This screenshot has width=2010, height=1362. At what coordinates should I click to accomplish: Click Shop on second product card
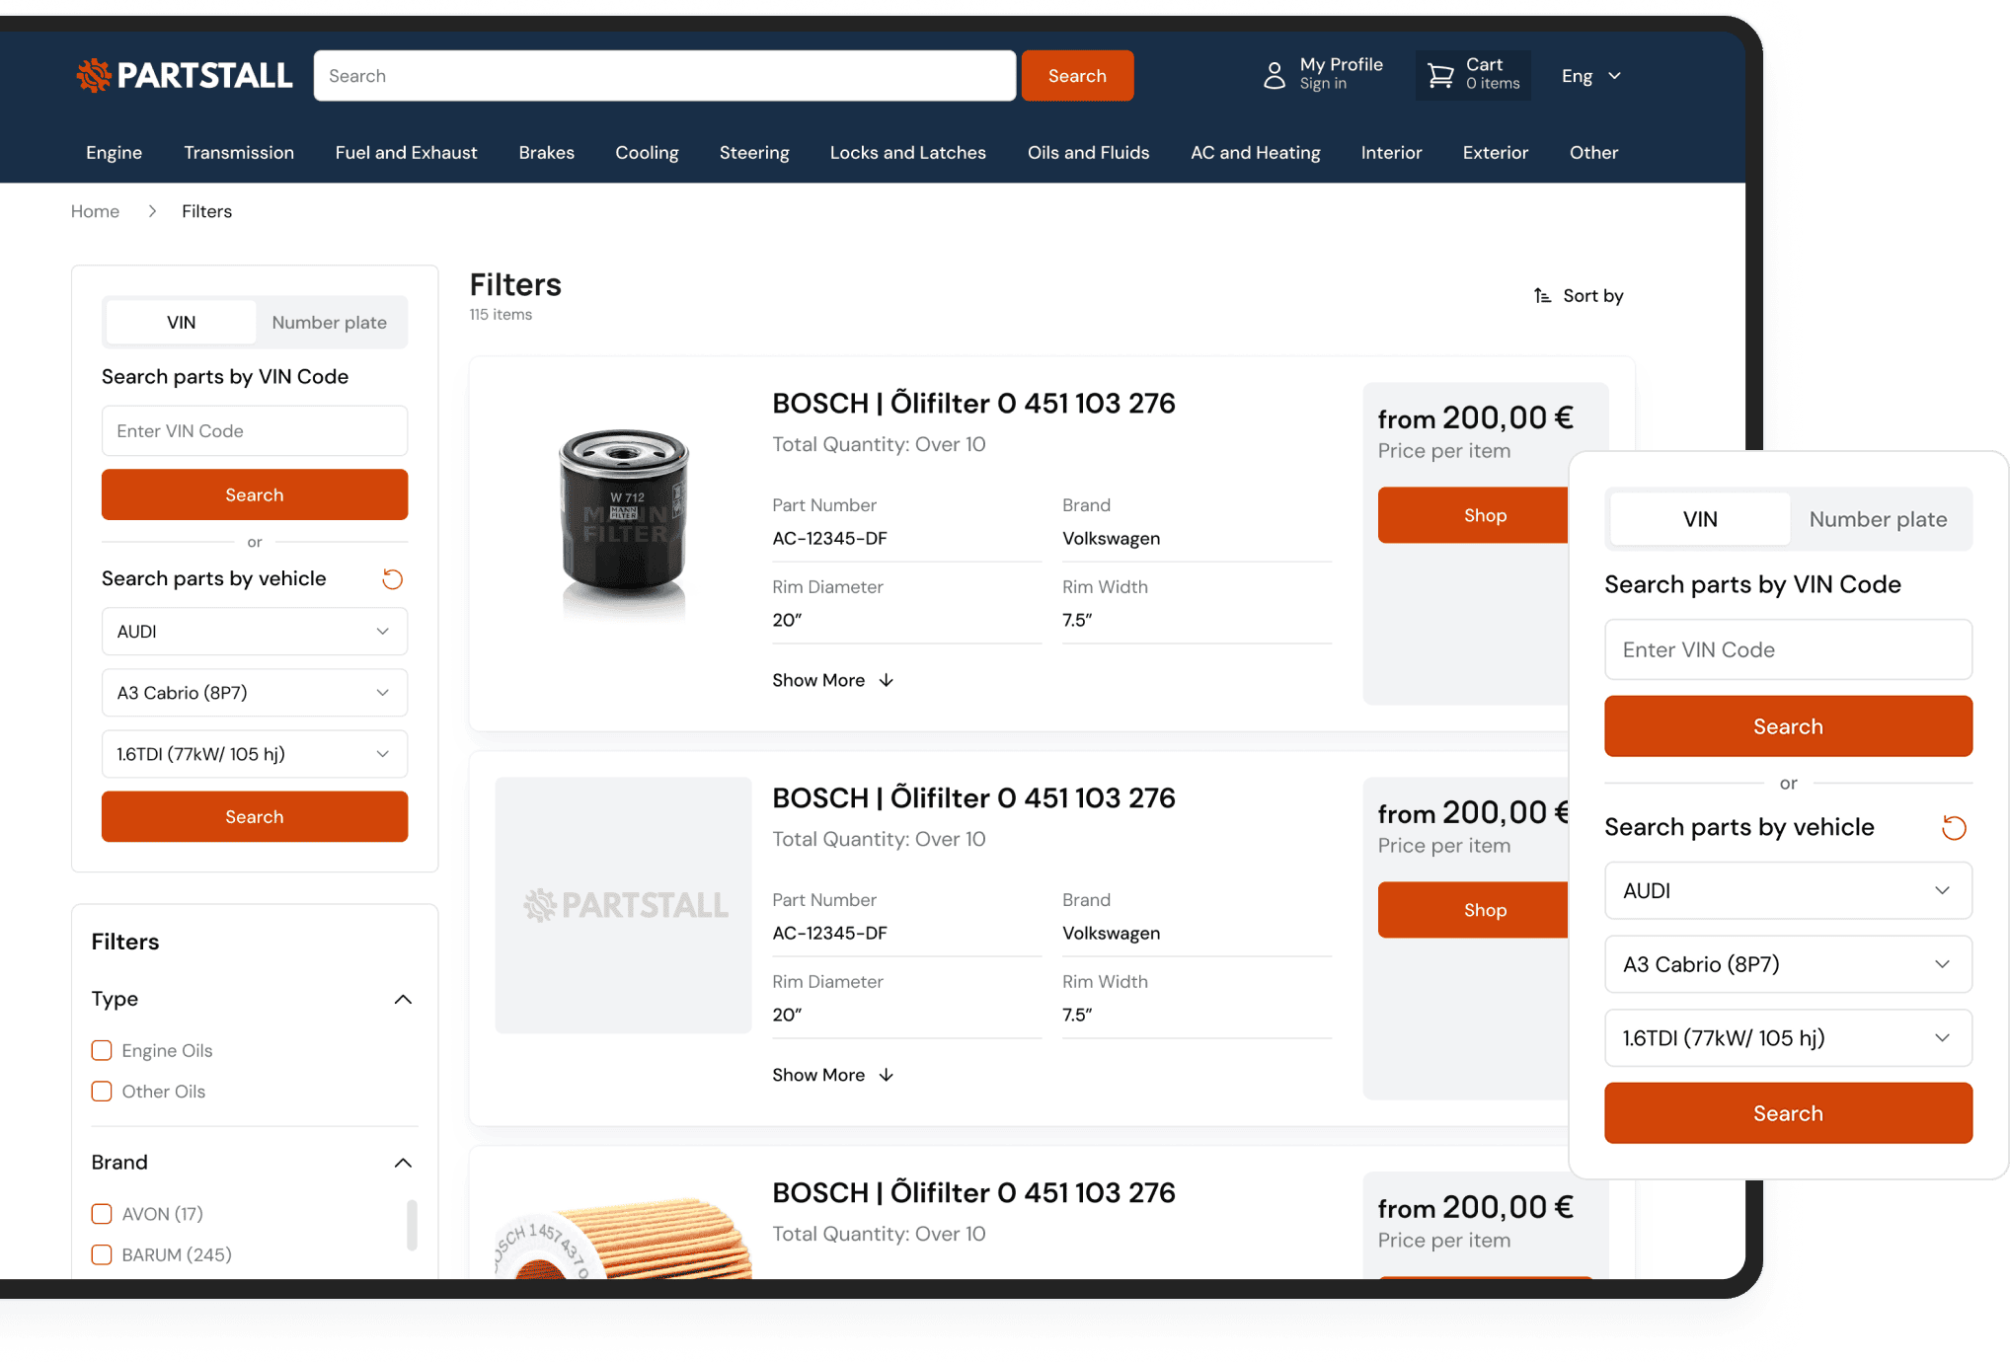(1473, 910)
